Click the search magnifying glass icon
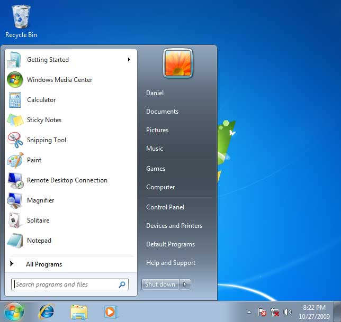The height and width of the screenshot is (322, 341). click(122, 284)
